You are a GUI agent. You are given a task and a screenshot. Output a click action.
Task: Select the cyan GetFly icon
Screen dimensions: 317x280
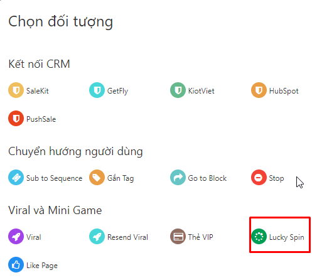tap(97, 90)
